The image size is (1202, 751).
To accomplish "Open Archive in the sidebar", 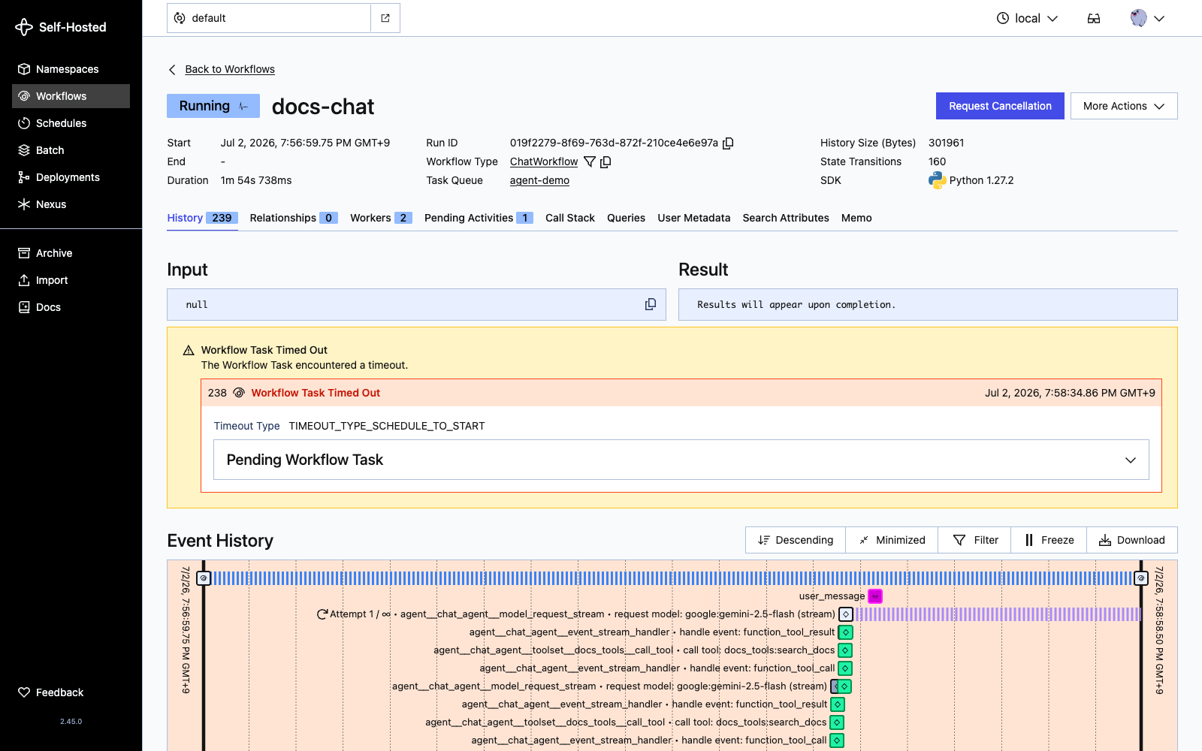I will click(x=71, y=253).
